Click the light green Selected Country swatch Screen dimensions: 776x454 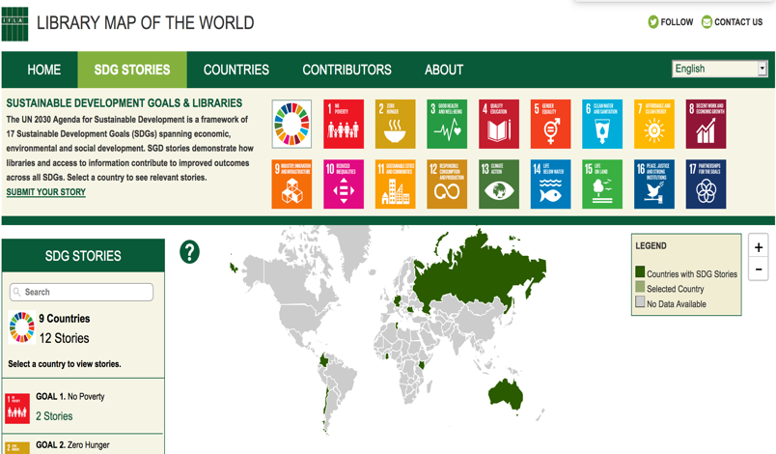coord(640,287)
